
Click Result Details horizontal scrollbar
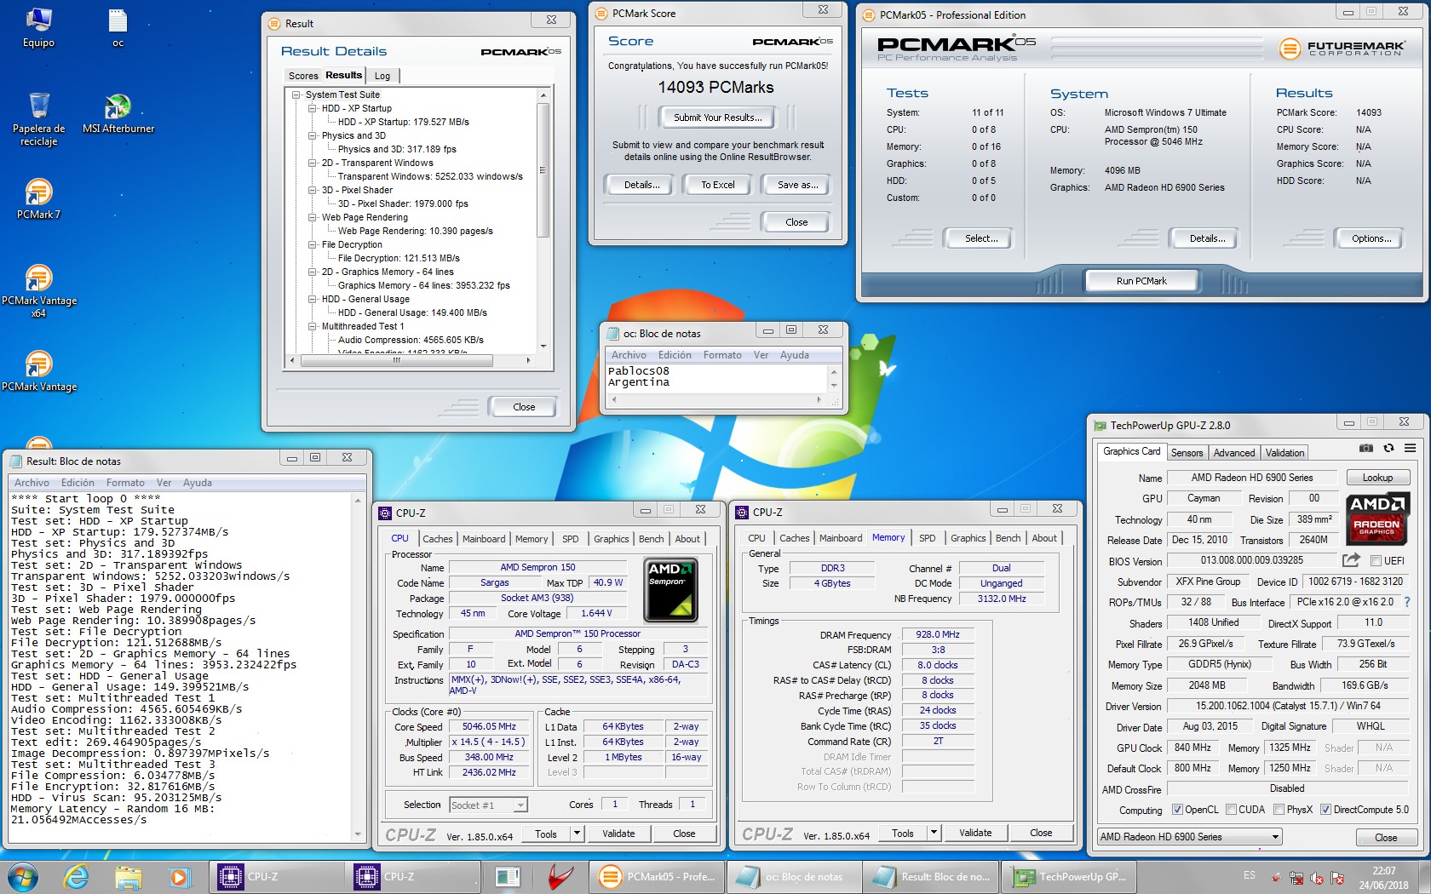[x=410, y=360]
